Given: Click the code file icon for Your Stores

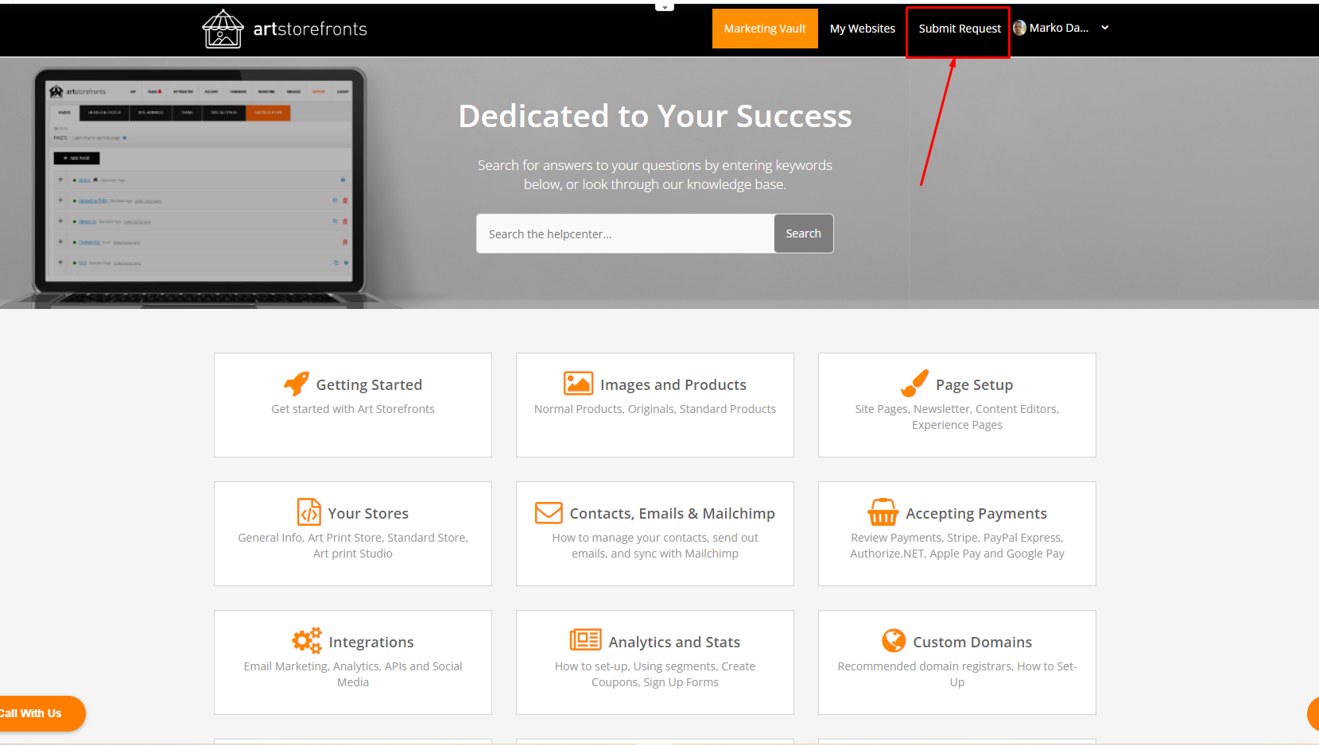Looking at the screenshot, I should tap(308, 512).
